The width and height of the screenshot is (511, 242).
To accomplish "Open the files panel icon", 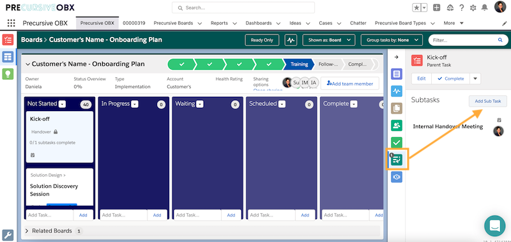I will [x=397, y=109].
